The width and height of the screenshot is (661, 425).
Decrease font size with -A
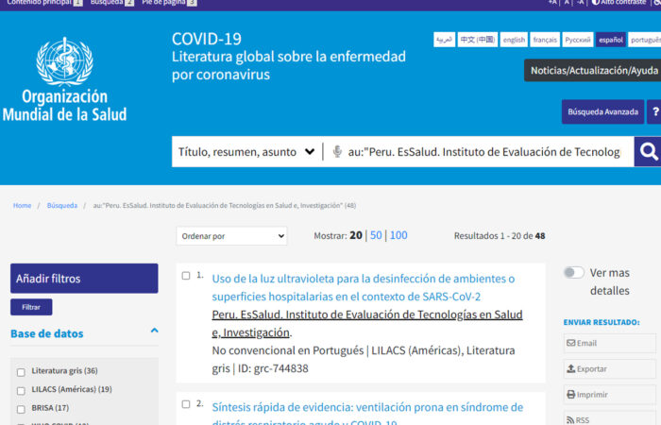pos(581,2)
